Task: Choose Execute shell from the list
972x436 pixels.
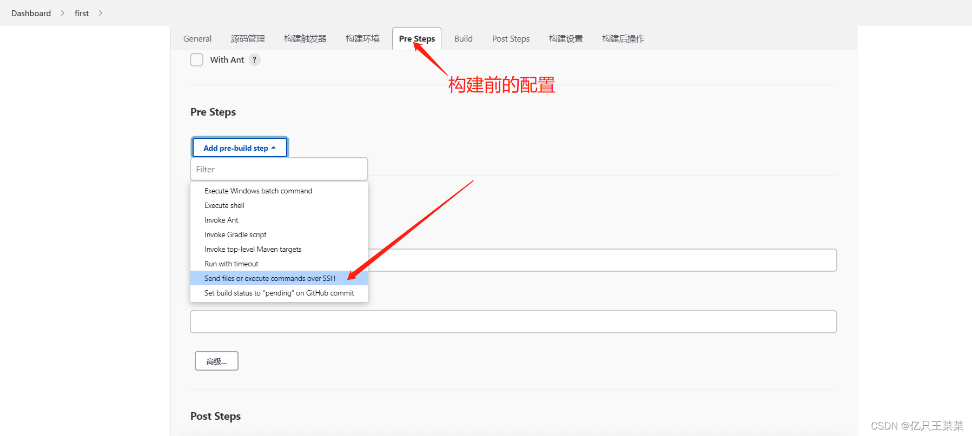Action: (279, 205)
